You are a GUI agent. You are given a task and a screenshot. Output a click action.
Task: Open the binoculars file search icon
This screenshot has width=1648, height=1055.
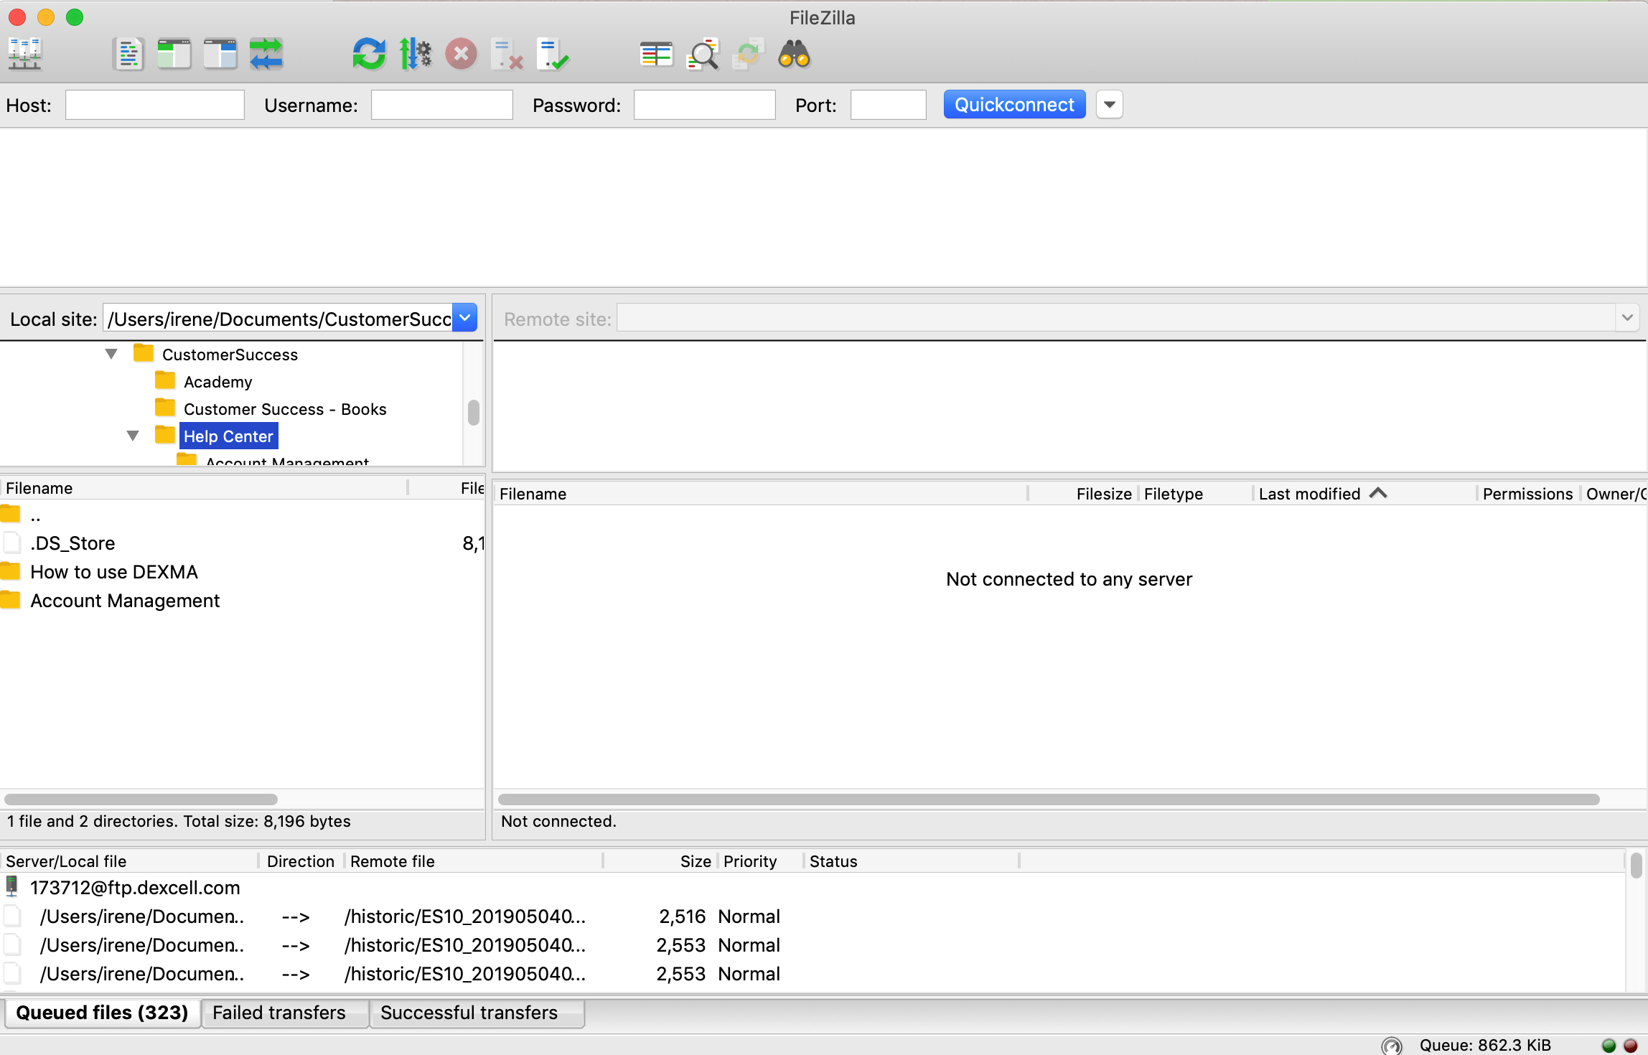794,55
